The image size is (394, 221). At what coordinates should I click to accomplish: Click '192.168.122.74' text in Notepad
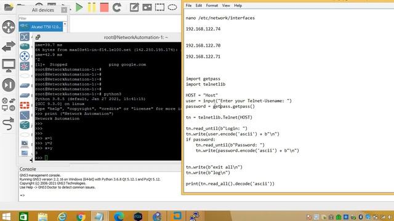pos(203,29)
